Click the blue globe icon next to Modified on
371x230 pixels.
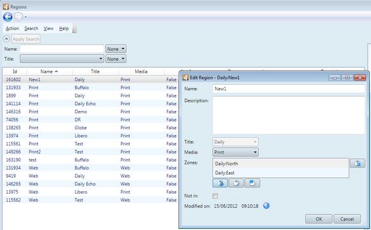point(266,206)
